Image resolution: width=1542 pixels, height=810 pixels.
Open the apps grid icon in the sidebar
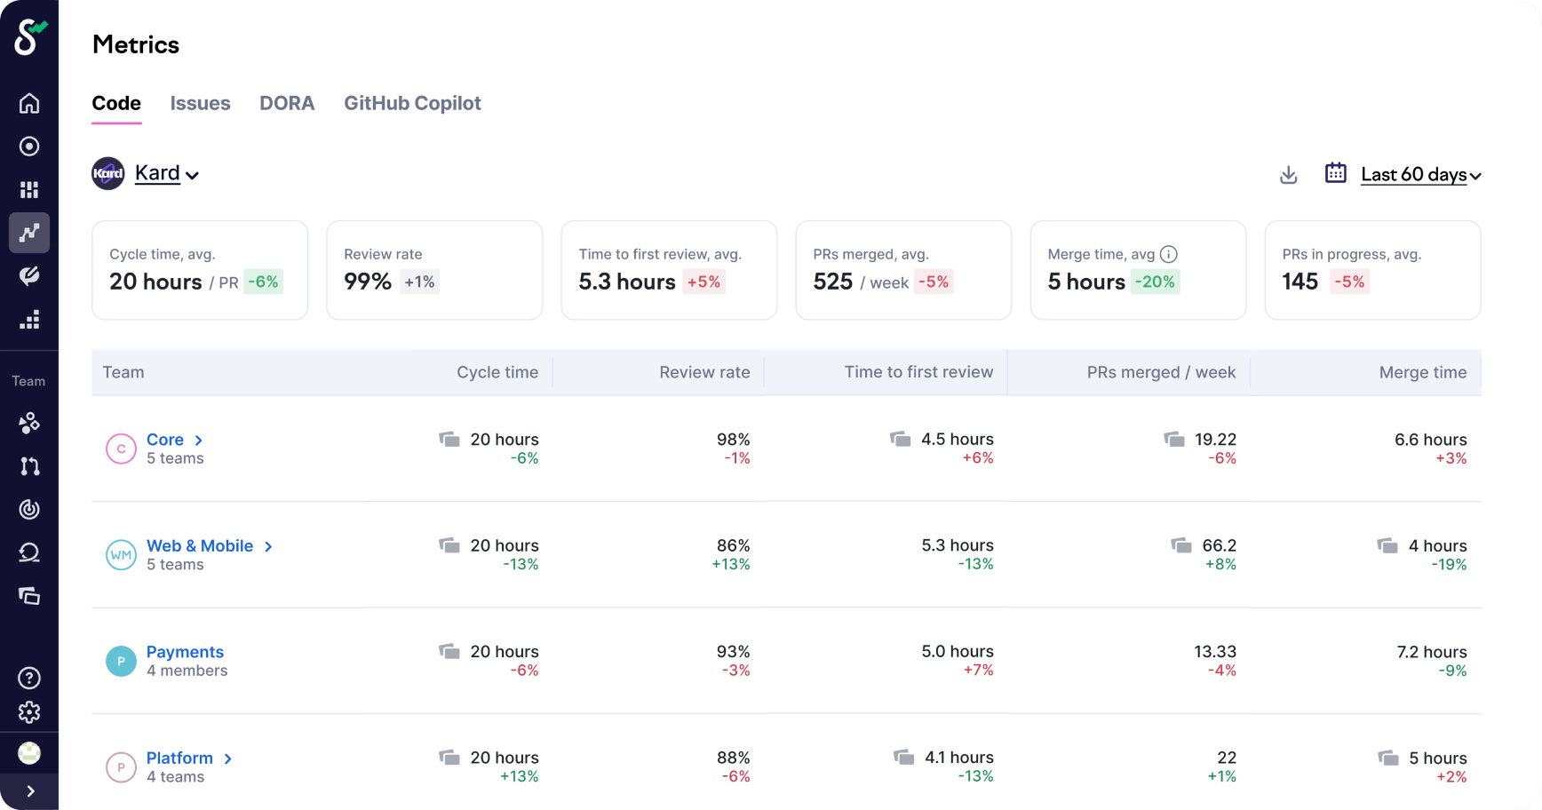tap(29, 189)
